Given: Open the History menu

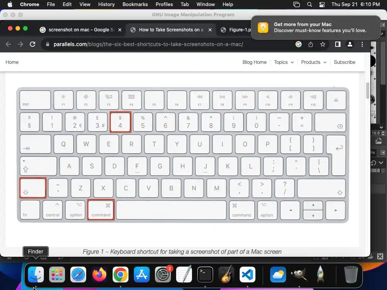Looking at the screenshot, I should [106, 4].
